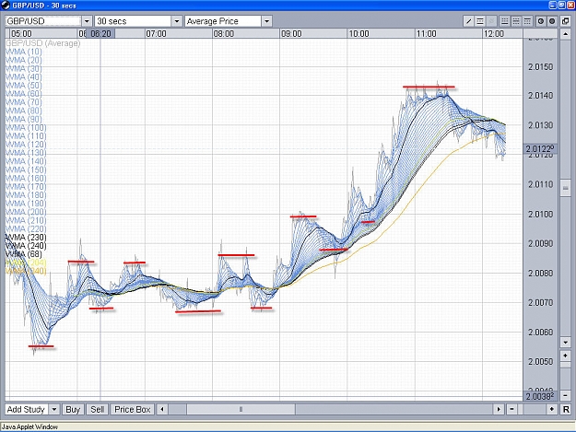
Task: Click the Java Applet Window status text
Action: [x=29, y=426]
